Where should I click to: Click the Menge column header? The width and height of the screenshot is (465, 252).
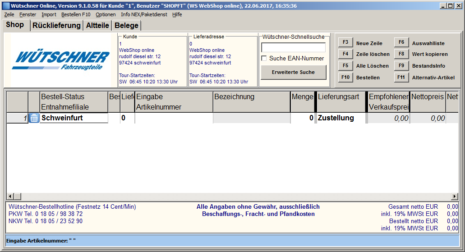pos(302,102)
